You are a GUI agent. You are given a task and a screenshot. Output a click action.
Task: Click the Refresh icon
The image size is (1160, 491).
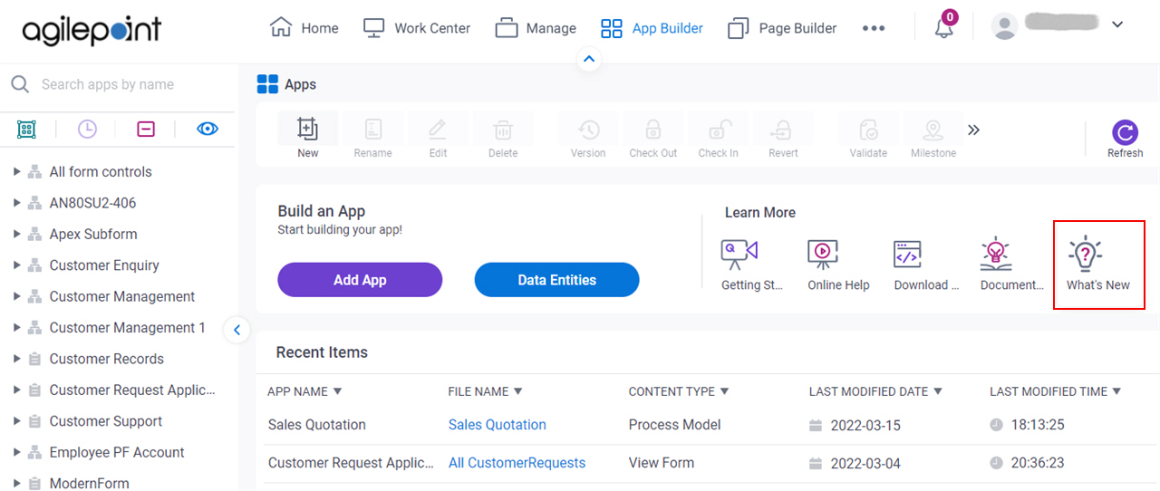tap(1126, 132)
